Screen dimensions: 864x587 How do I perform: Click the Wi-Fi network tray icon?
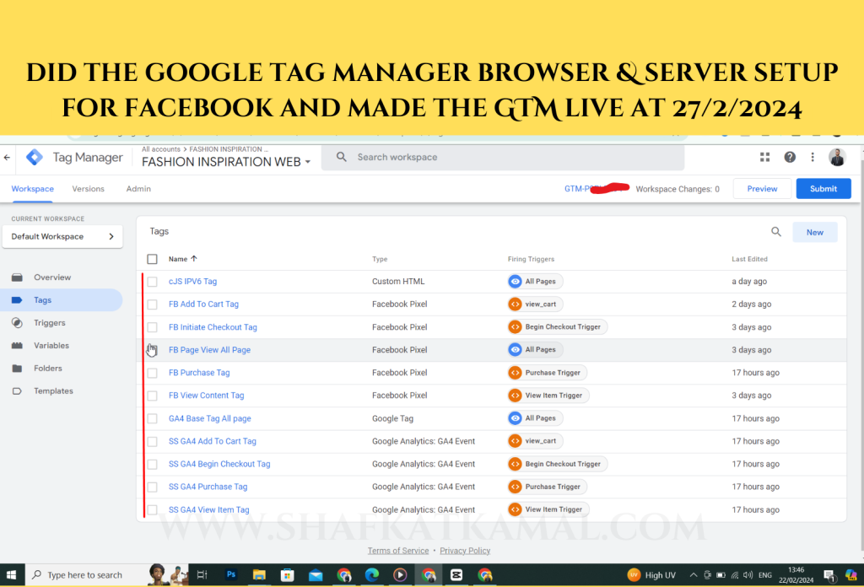[735, 575]
